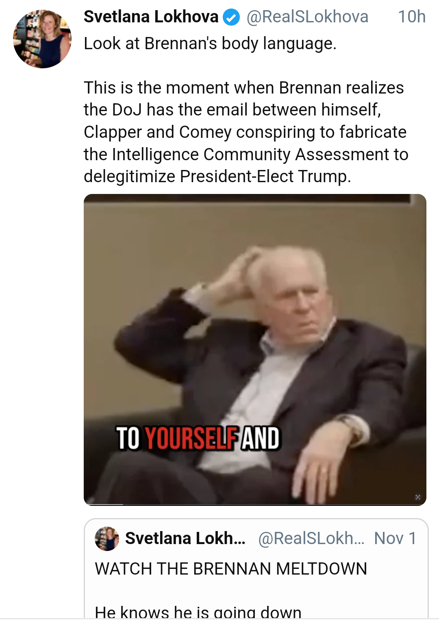Click the red 'YOURSELF' caption word
This screenshot has width=439, height=625.
pos(191,438)
